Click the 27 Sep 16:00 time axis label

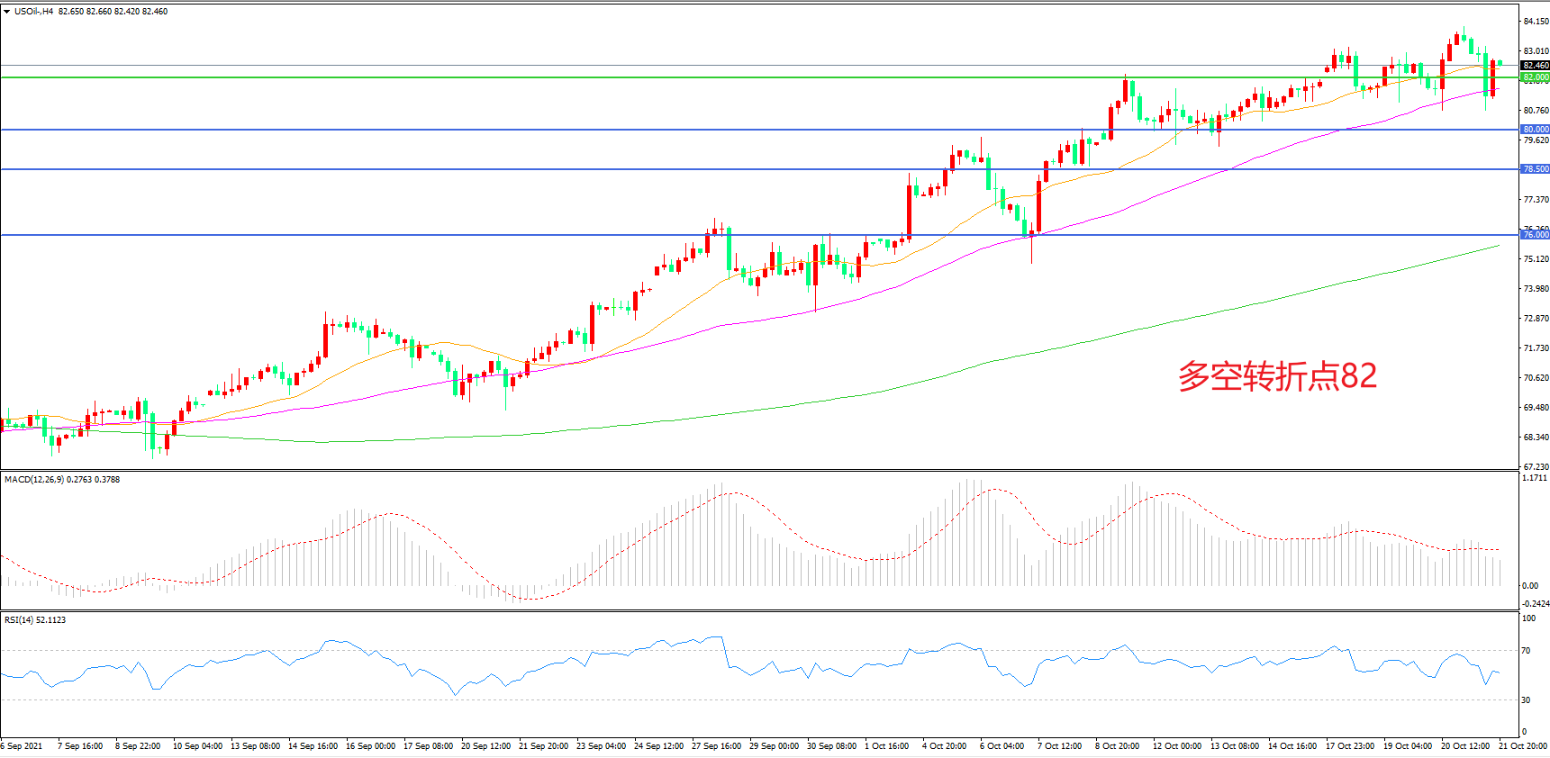[716, 746]
